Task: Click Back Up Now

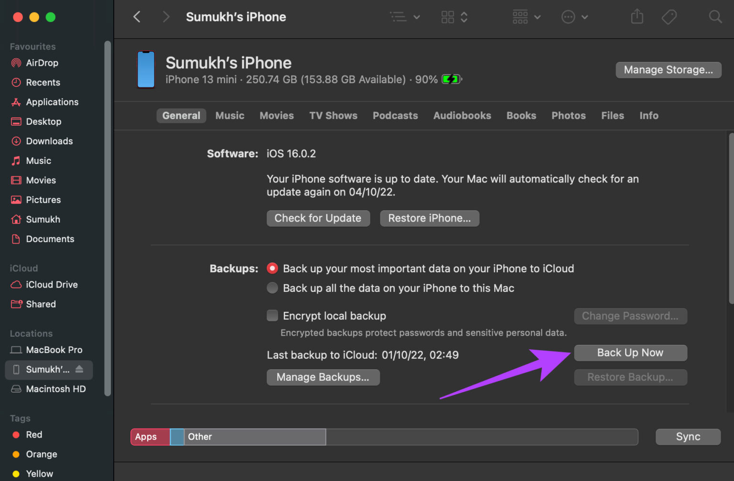Action: pyautogui.click(x=630, y=353)
